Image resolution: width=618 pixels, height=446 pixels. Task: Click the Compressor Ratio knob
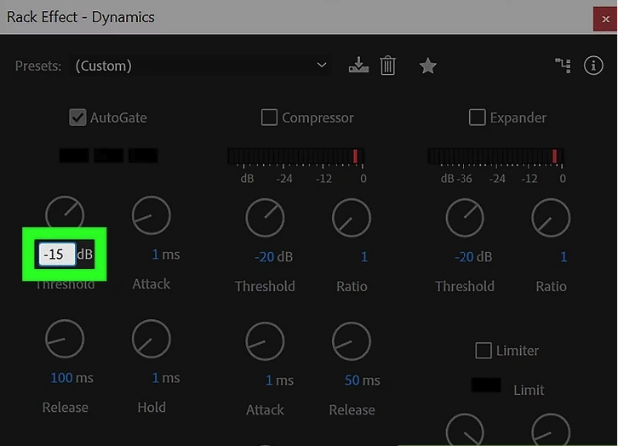tap(352, 219)
